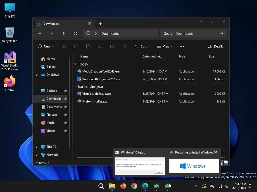Refresh the Downloads folder view
This screenshot has height=192, width=257.
pos(76,33)
